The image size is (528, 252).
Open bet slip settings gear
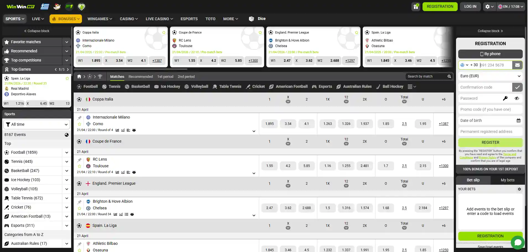click(519, 189)
